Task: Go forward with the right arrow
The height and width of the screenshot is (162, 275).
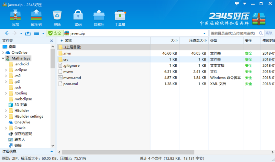Action: point(14,33)
